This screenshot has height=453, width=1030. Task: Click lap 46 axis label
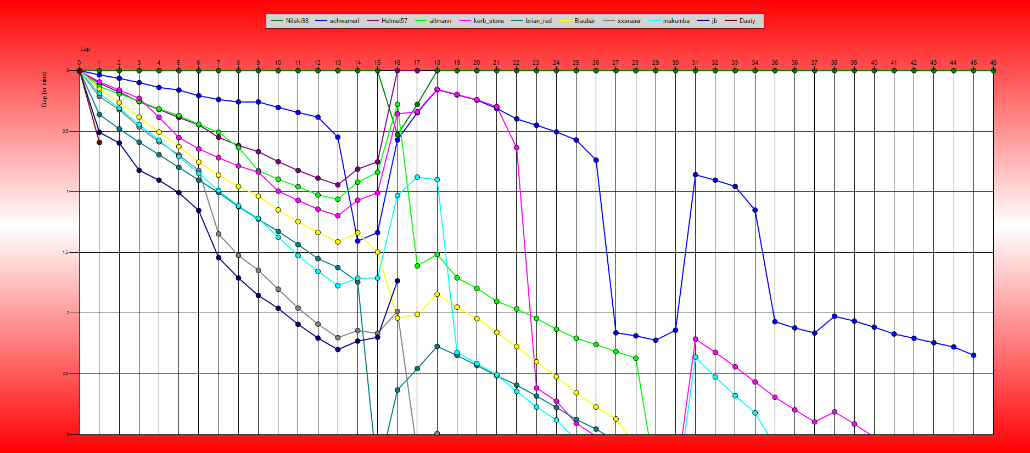click(993, 63)
